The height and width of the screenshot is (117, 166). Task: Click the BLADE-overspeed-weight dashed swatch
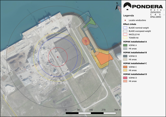tap(125, 31)
